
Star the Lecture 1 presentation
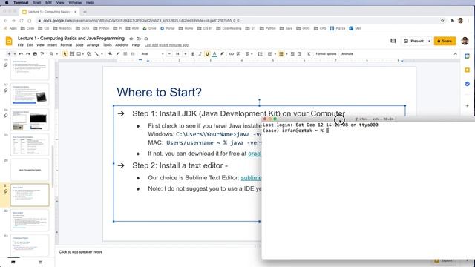pos(131,39)
